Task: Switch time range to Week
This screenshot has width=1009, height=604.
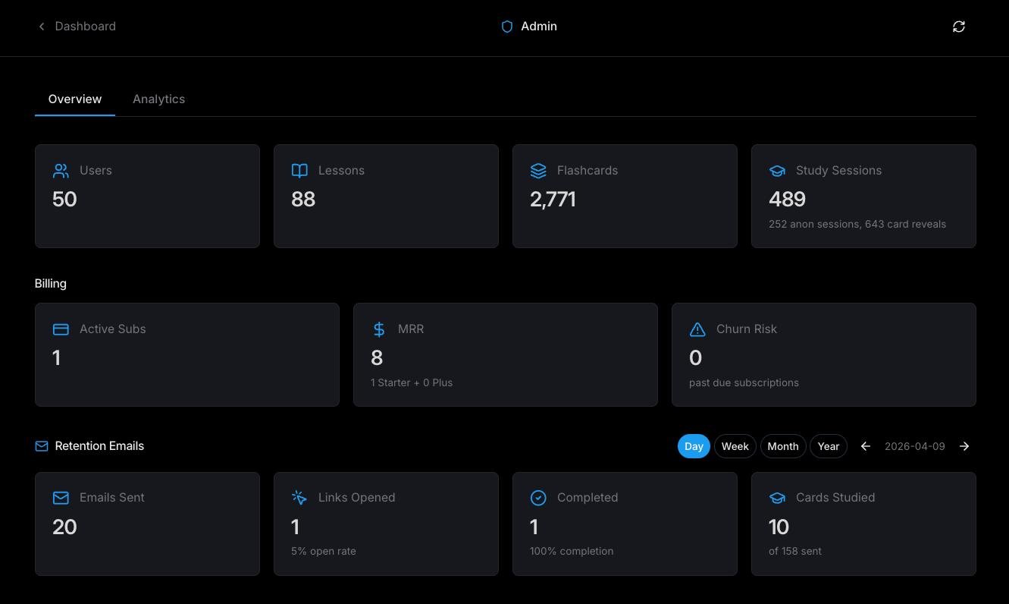Action: (735, 446)
